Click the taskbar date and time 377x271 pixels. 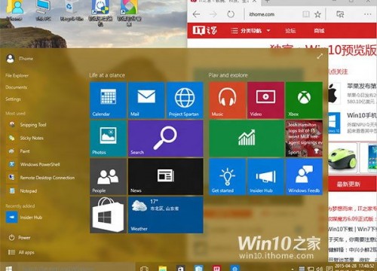pos(354,266)
